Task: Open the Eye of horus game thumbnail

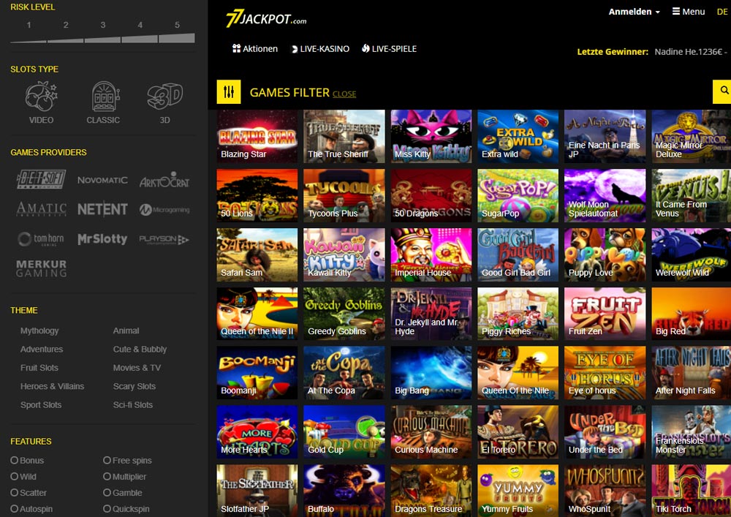Action: 605,372
